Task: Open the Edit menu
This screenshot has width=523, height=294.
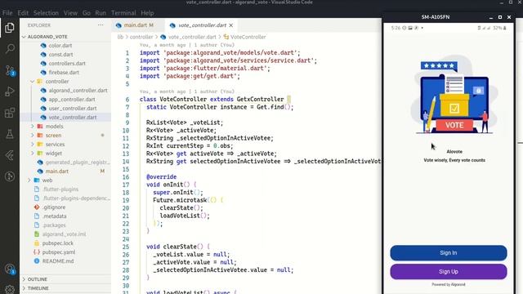Action: coord(23,13)
